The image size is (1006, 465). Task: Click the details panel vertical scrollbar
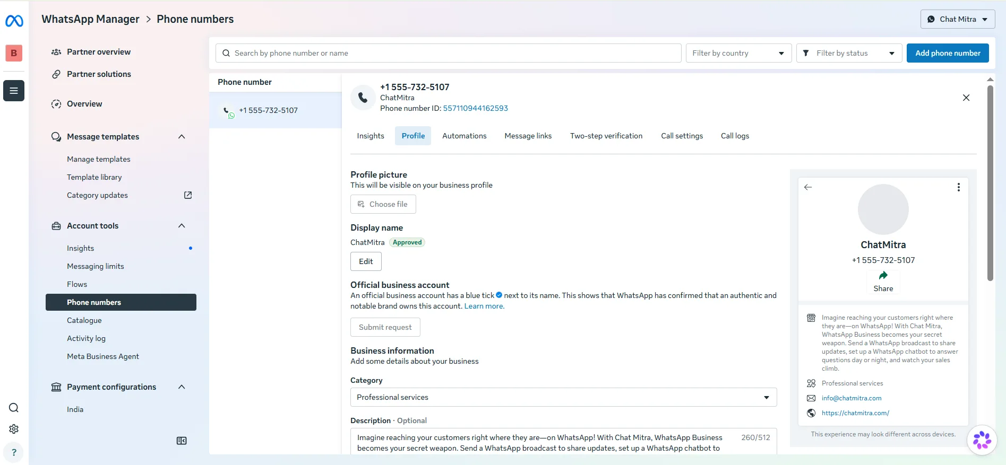coord(990,183)
